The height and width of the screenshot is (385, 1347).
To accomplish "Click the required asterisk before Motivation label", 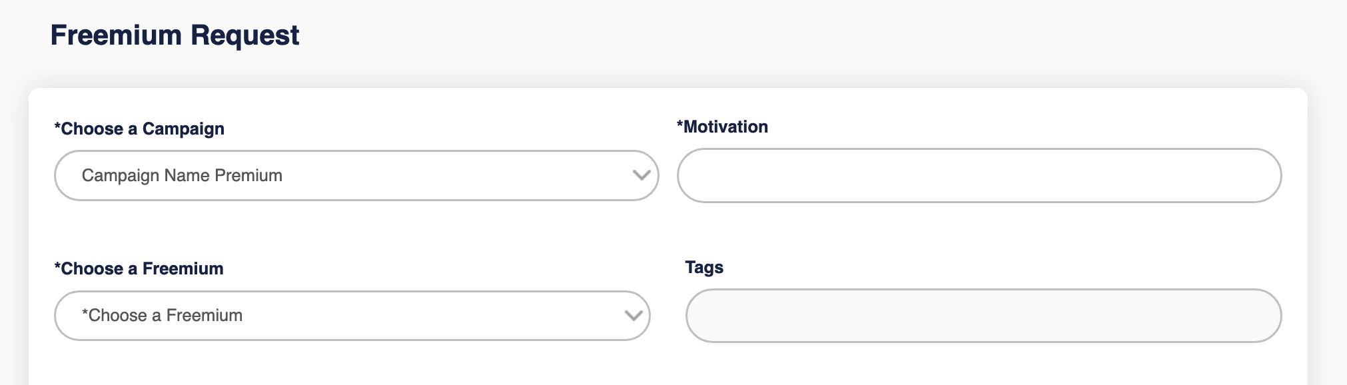I will click(680, 125).
